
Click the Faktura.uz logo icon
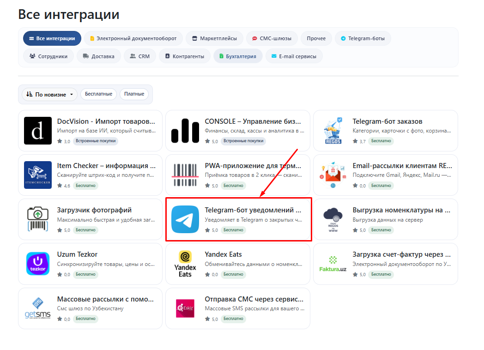[333, 264]
